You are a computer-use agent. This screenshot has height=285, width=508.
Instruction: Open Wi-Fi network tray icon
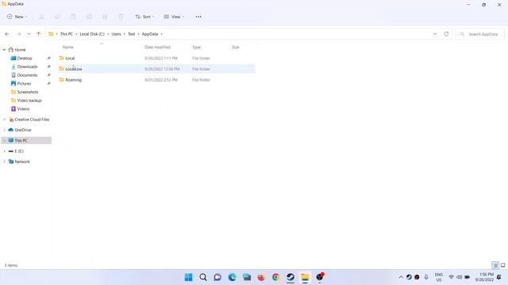[451, 277]
